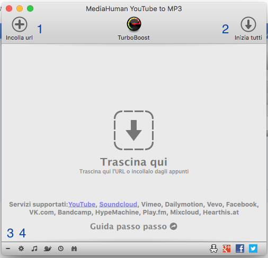Click the green maximize window button

pyautogui.click(x=30, y=8)
